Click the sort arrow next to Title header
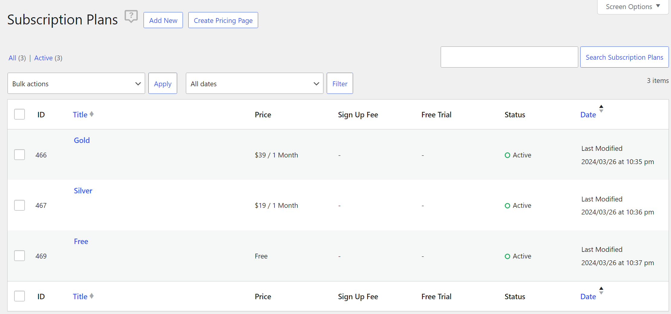 (x=92, y=114)
